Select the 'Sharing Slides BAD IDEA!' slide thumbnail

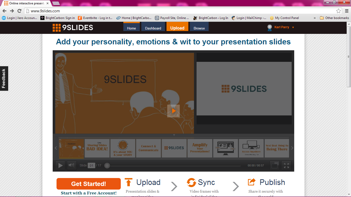(x=97, y=148)
